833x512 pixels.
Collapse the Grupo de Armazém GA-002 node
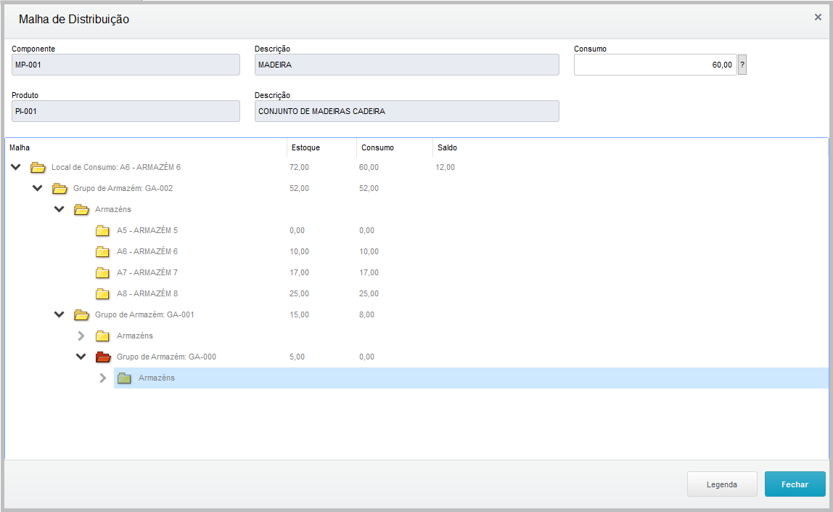coord(38,189)
